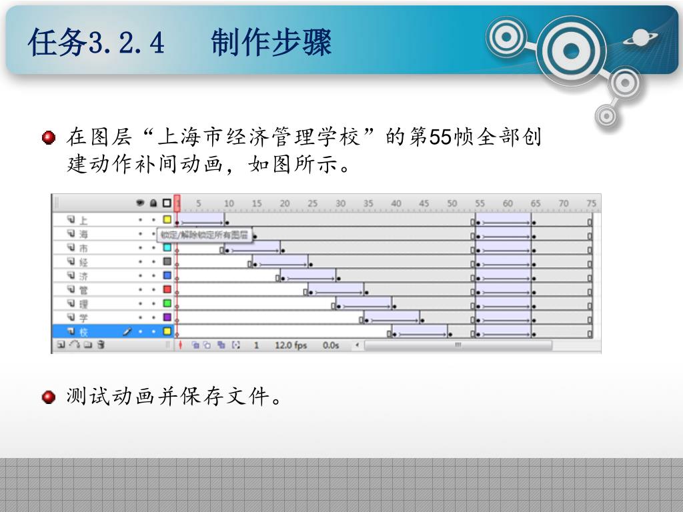
Task: Click the page icon of layer 经
Action: click(71, 261)
